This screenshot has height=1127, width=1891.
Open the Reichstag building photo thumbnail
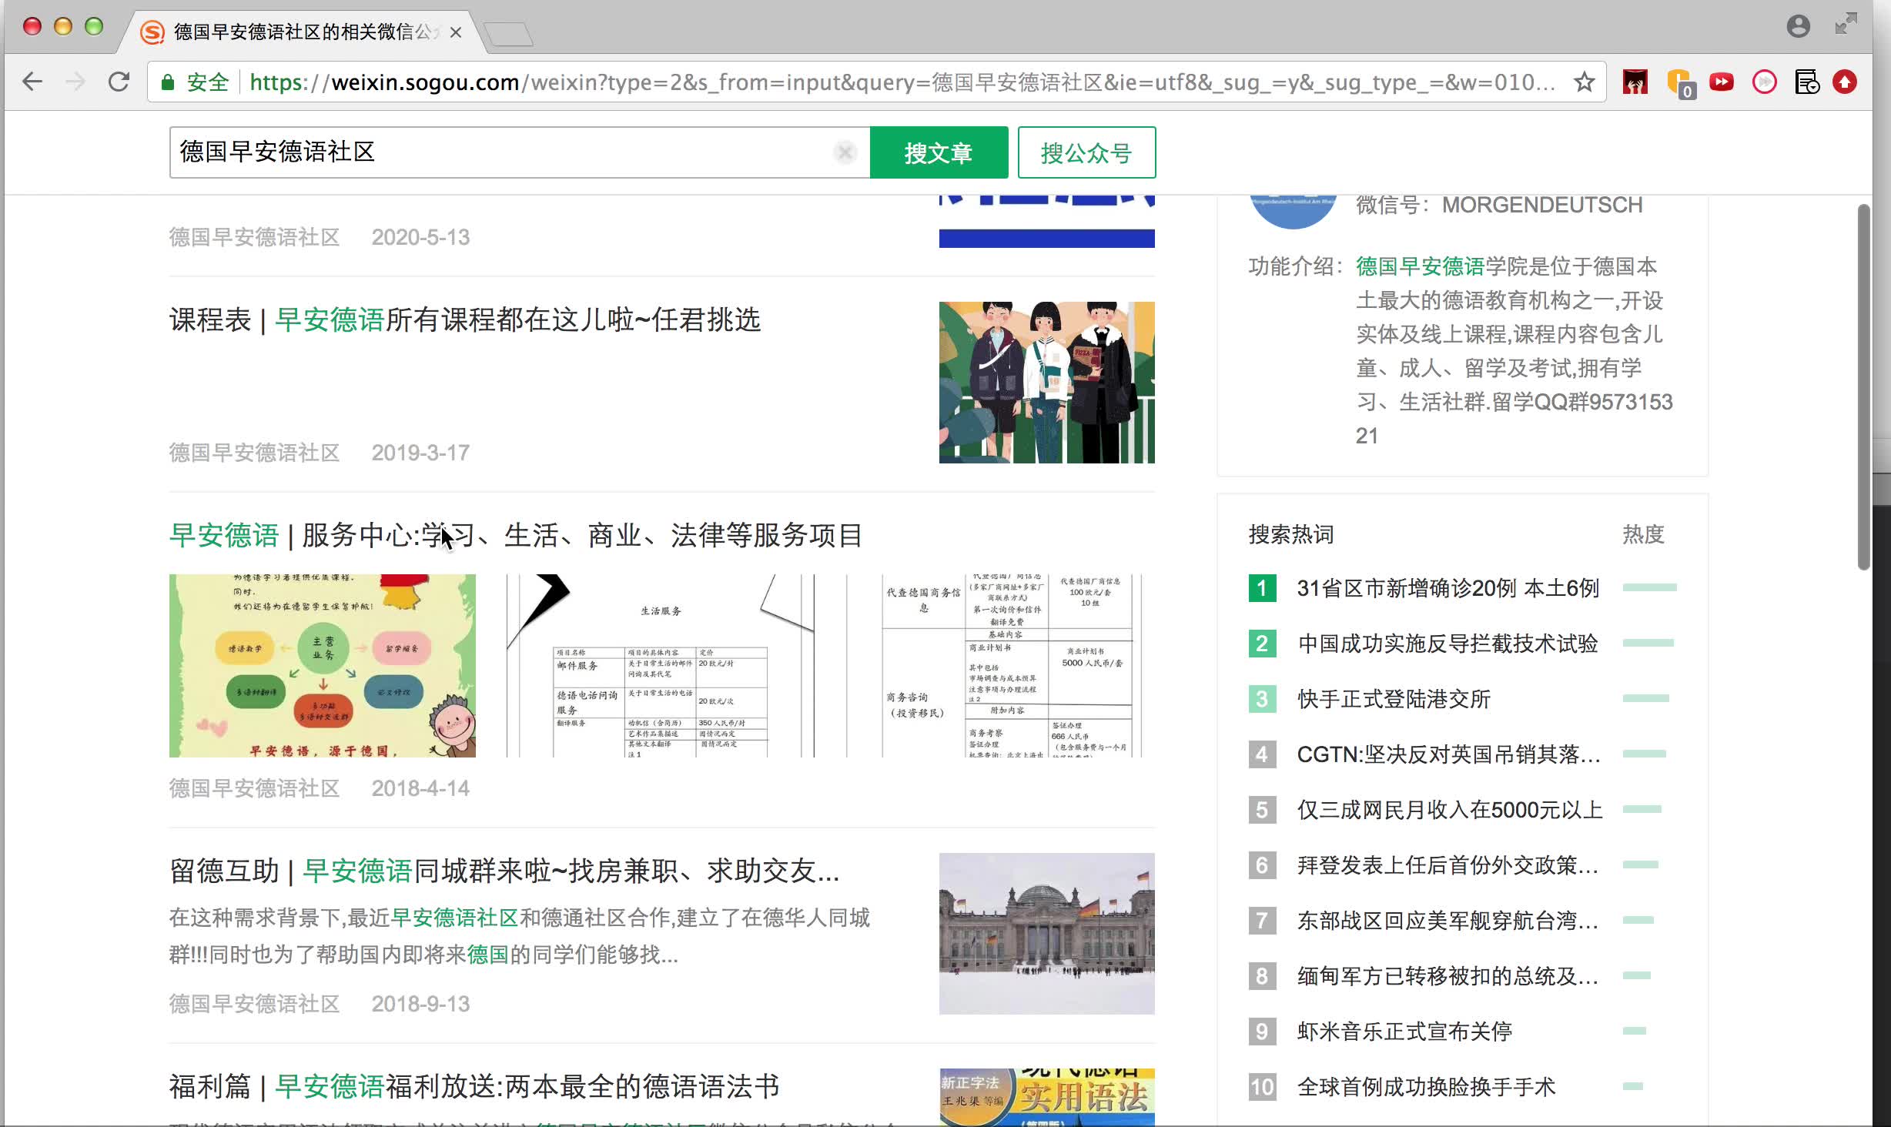[x=1046, y=934]
